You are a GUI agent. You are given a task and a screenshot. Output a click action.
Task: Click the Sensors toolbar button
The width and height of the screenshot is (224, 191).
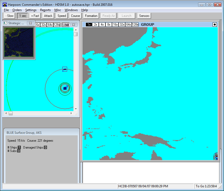(144, 16)
